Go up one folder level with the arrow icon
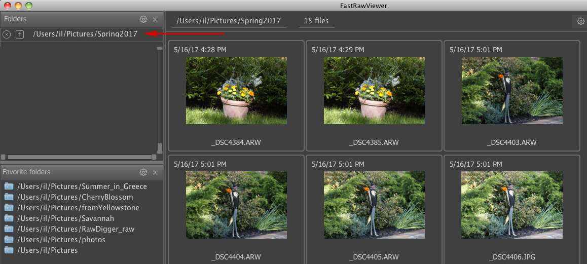 pos(20,34)
